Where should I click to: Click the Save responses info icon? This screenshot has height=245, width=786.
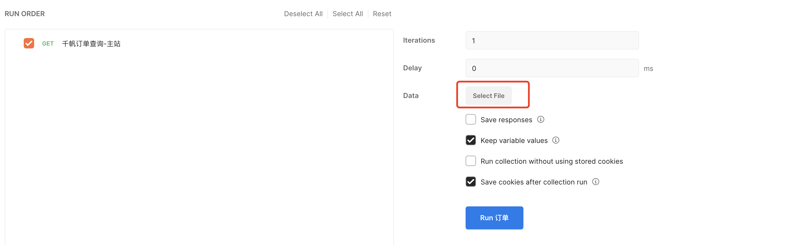pos(540,119)
